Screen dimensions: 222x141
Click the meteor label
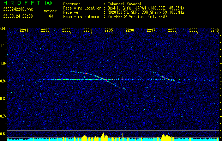coord(50,11)
